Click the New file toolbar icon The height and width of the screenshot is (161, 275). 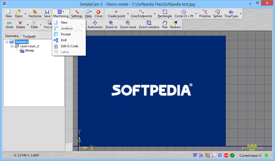[x=9, y=14]
